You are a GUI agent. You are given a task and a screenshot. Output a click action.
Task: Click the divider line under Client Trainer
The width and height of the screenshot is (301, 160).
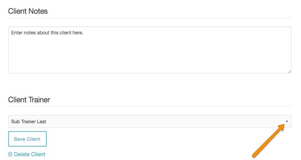click(x=150, y=106)
